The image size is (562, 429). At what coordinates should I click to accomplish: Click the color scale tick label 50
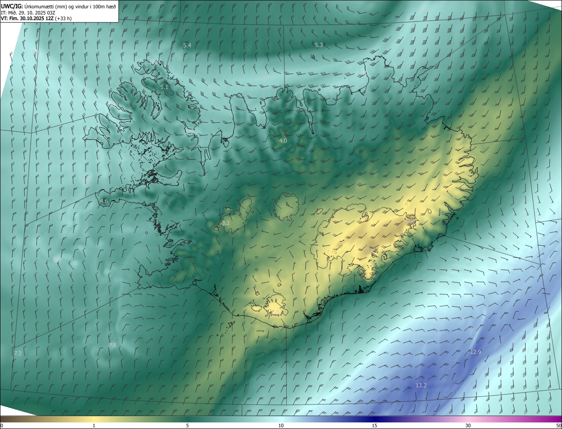(x=558, y=426)
